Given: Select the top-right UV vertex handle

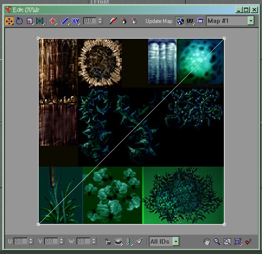Looking at the screenshot, I should pos(224,38).
